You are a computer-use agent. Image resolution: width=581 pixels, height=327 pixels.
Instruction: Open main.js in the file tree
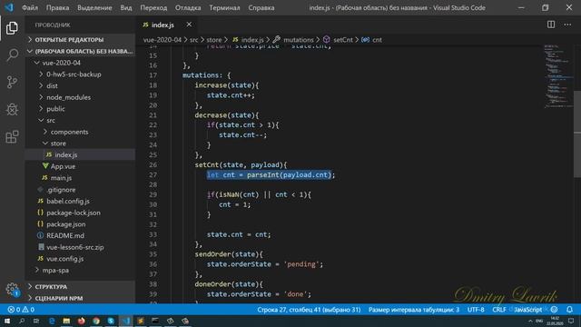click(x=80, y=178)
